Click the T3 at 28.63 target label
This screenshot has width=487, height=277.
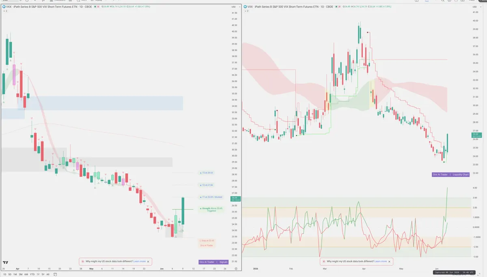click(x=207, y=173)
